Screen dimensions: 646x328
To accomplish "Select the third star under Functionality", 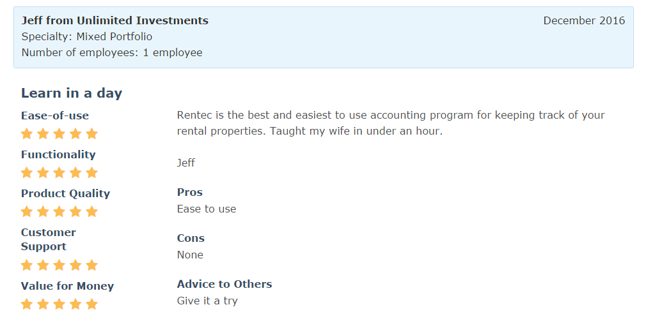I will pyautogui.click(x=59, y=172).
